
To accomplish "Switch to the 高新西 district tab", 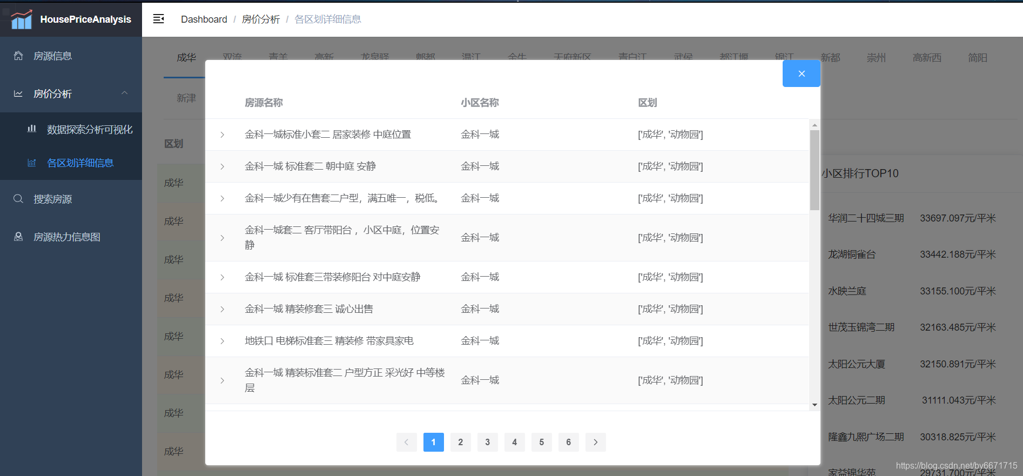I will [927, 57].
